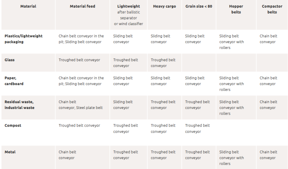Click the Lightweight column header
Screen dimensions: 288x169
coord(128,7)
